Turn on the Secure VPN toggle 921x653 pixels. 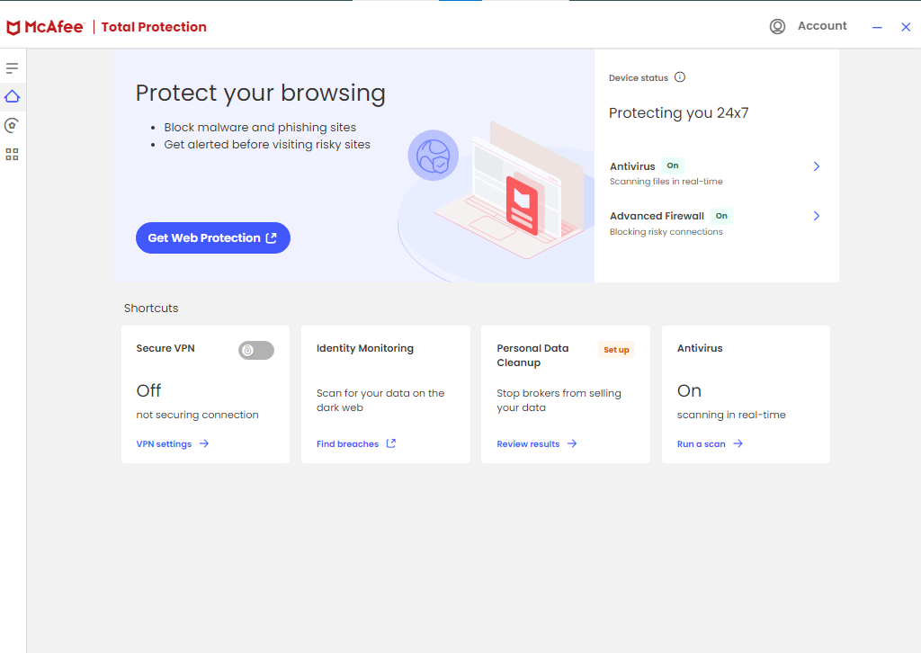(x=256, y=350)
